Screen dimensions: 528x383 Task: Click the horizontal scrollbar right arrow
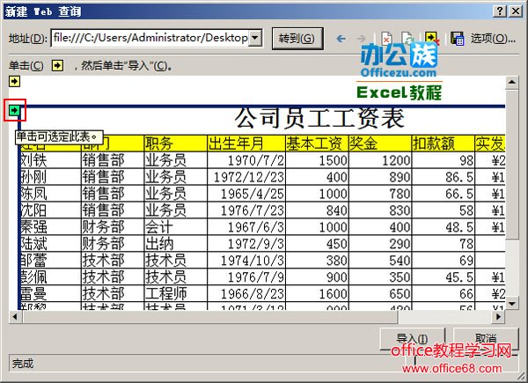click(499, 317)
